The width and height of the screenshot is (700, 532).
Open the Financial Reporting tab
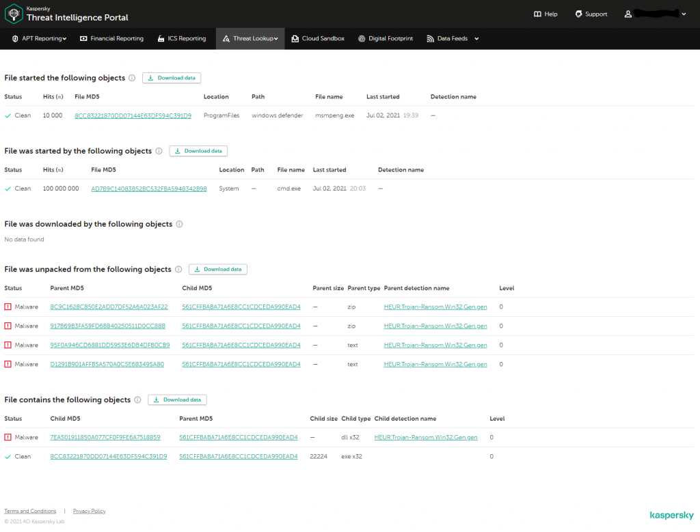pyautogui.click(x=111, y=39)
